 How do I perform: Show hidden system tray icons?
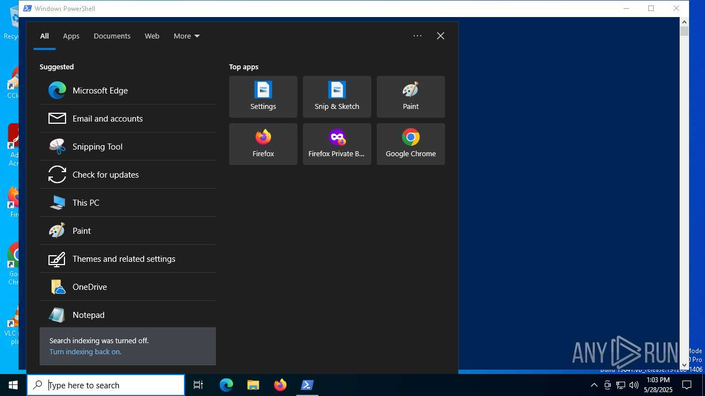594,385
